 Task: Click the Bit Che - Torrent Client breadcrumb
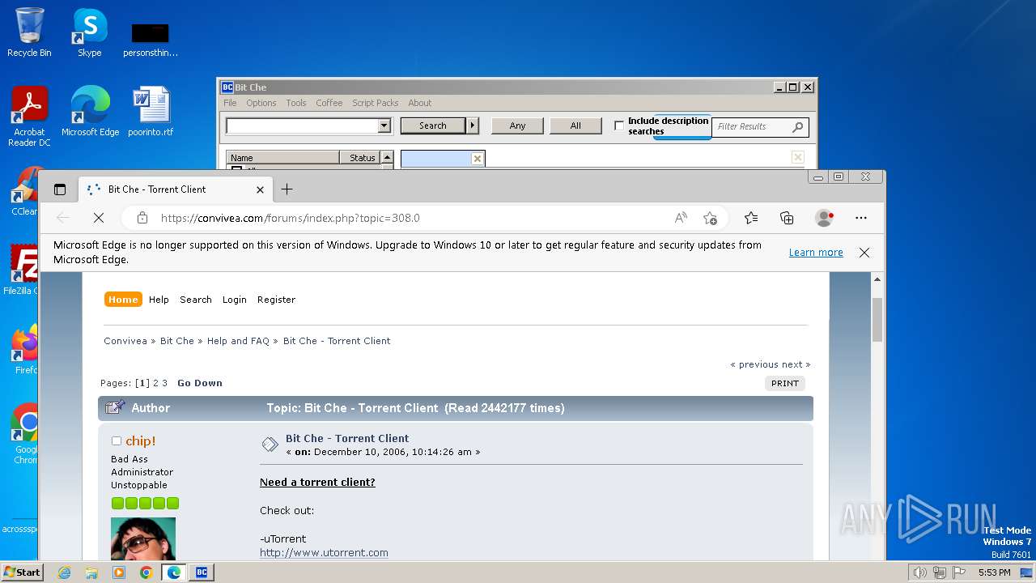337,341
